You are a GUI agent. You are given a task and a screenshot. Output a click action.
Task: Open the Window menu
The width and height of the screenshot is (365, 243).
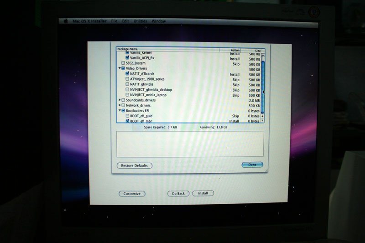click(159, 21)
